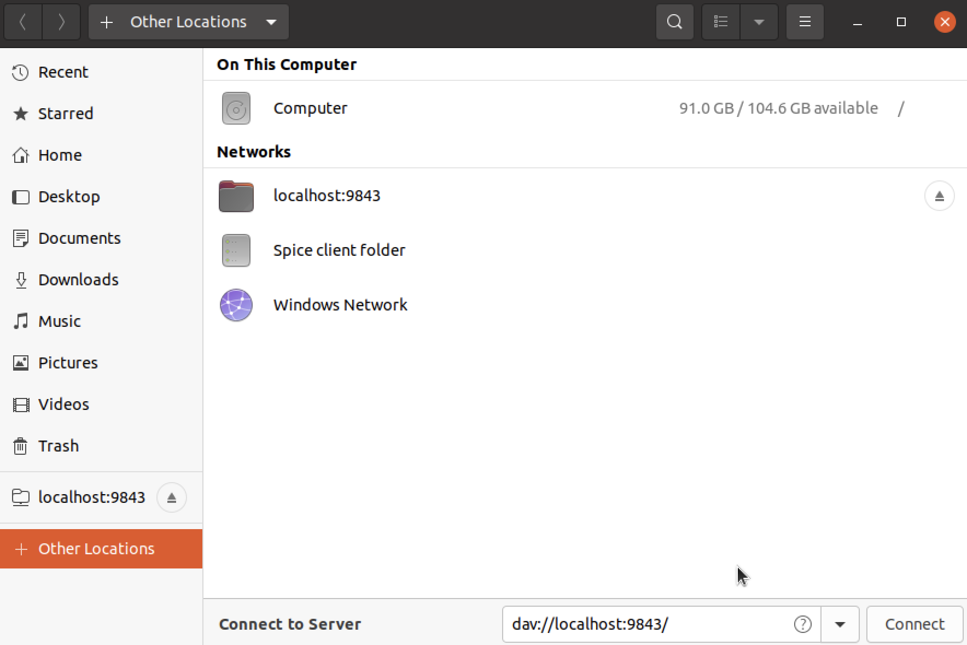This screenshot has width=967, height=645.
Task: Open view options dropdown arrow
Action: [x=759, y=22]
